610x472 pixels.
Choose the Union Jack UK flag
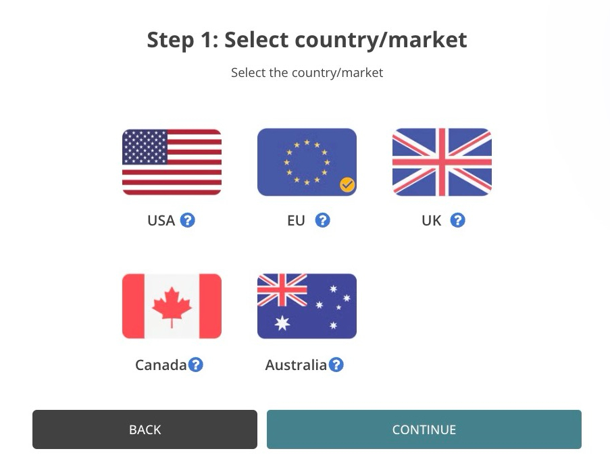pos(442,162)
